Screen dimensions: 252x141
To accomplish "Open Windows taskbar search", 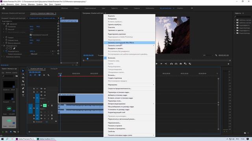I will point(7,139).
